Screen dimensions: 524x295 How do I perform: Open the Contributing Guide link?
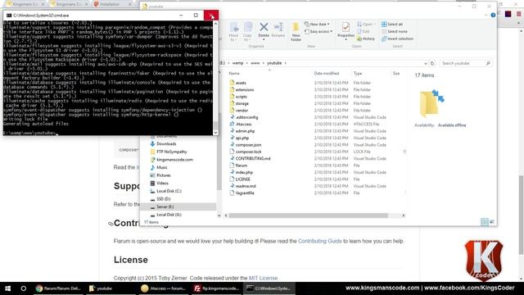pos(320,241)
